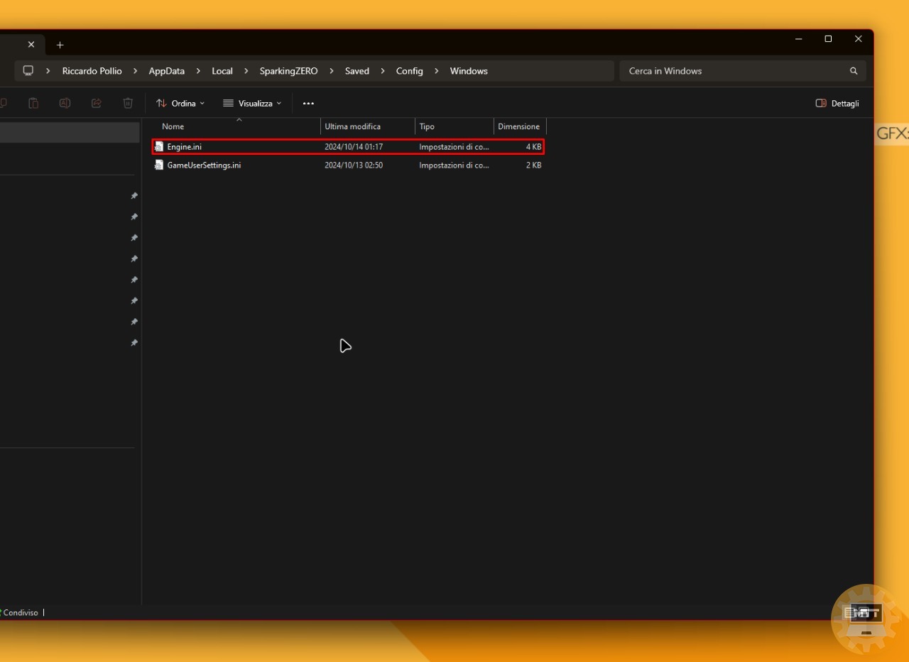This screenshot has height=662, width=909.
Task: Navigate to Riccardo Pollio breadcrumb
Action: click(92, 71)
